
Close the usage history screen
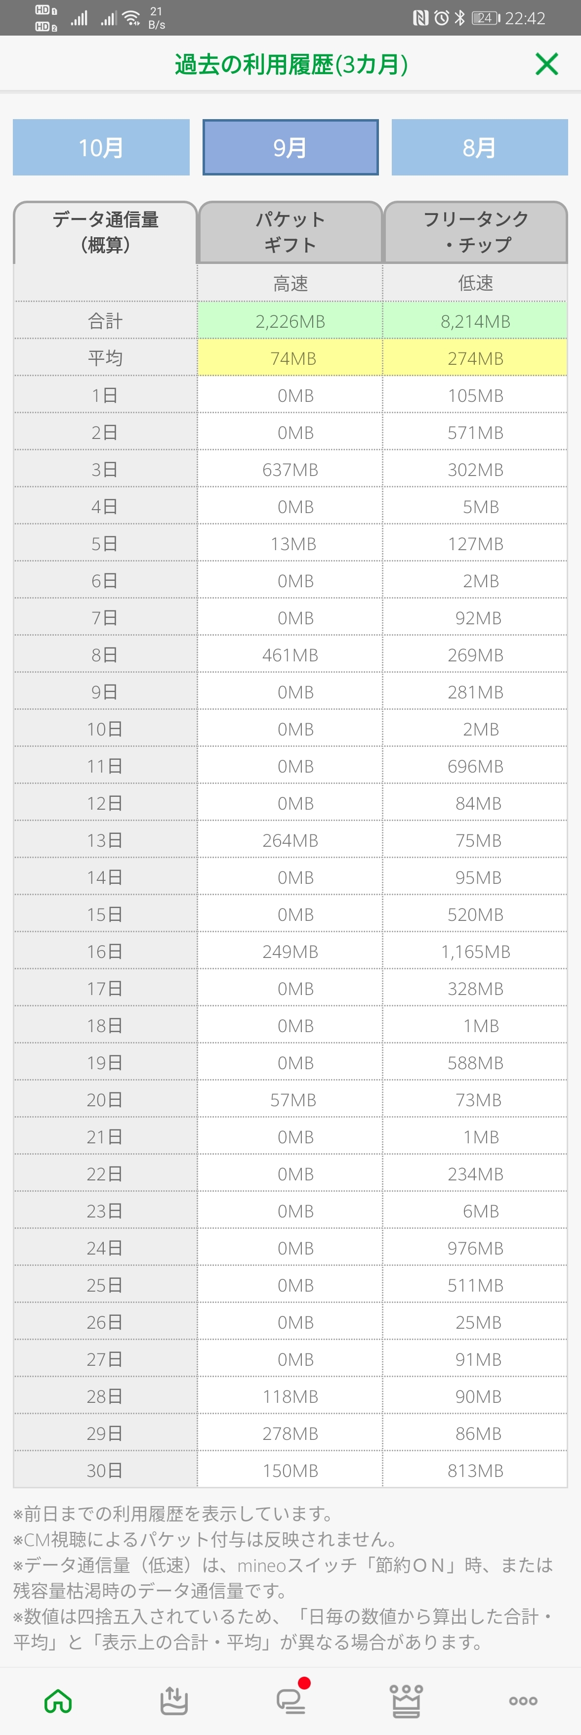(546, 64)
